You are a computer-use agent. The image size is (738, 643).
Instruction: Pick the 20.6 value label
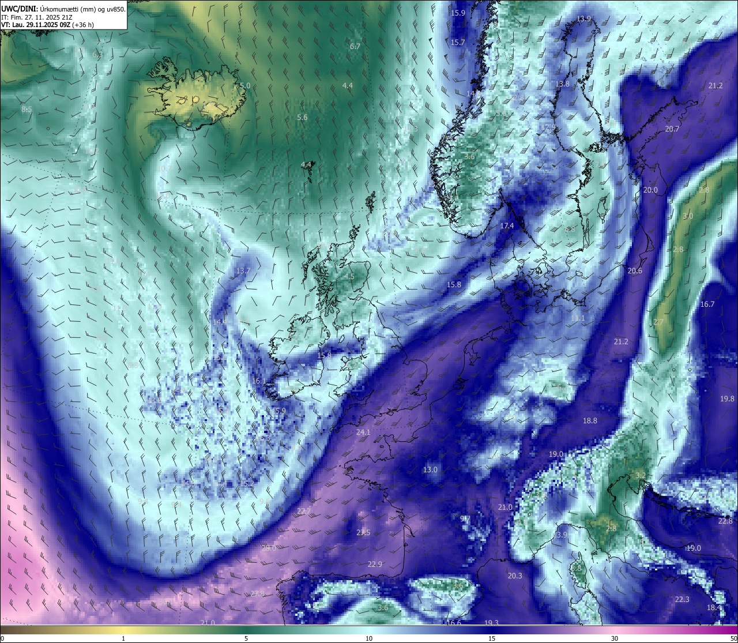click(635, 270)
